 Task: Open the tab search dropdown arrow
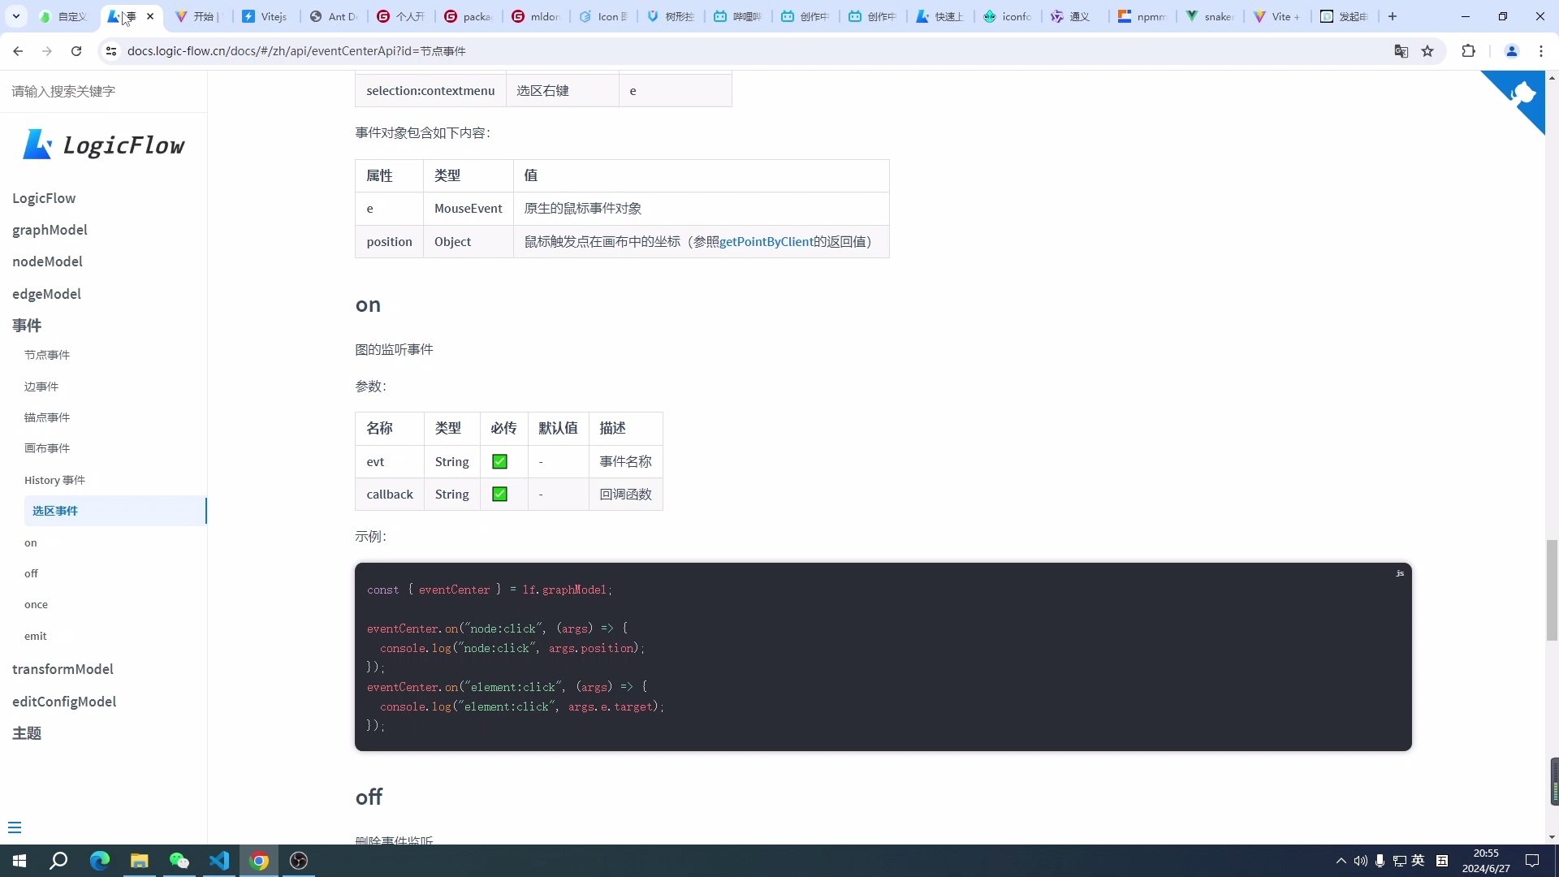[15, 15]
